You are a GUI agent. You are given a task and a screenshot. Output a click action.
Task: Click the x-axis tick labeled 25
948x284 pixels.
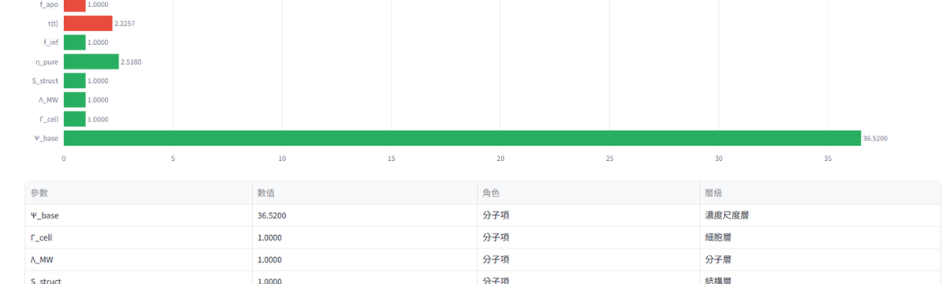coord(610,159)
